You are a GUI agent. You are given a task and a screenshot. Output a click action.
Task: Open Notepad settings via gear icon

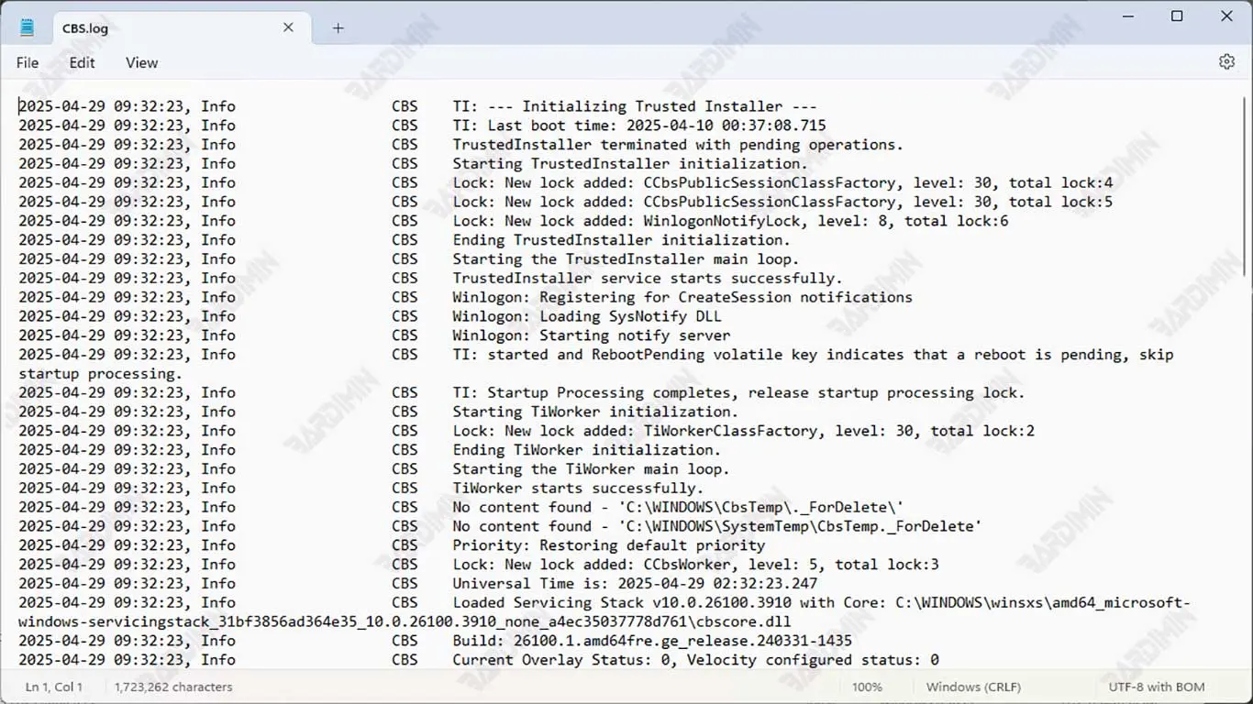point(1226,62)
